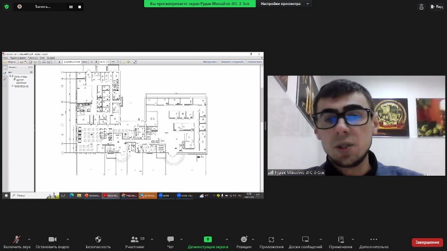Click Редактирование menu in shared Acrobat
447x251 pixels.
[x=18, y=58]
